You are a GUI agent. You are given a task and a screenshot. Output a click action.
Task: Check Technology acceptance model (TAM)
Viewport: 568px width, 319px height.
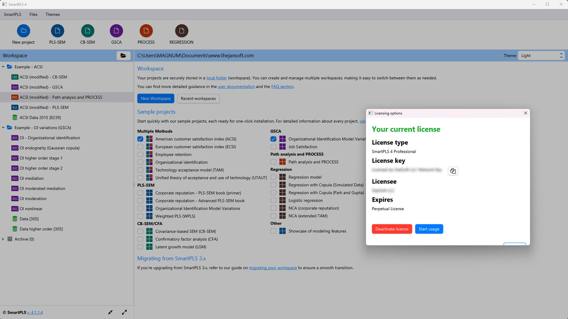(140, 170)
